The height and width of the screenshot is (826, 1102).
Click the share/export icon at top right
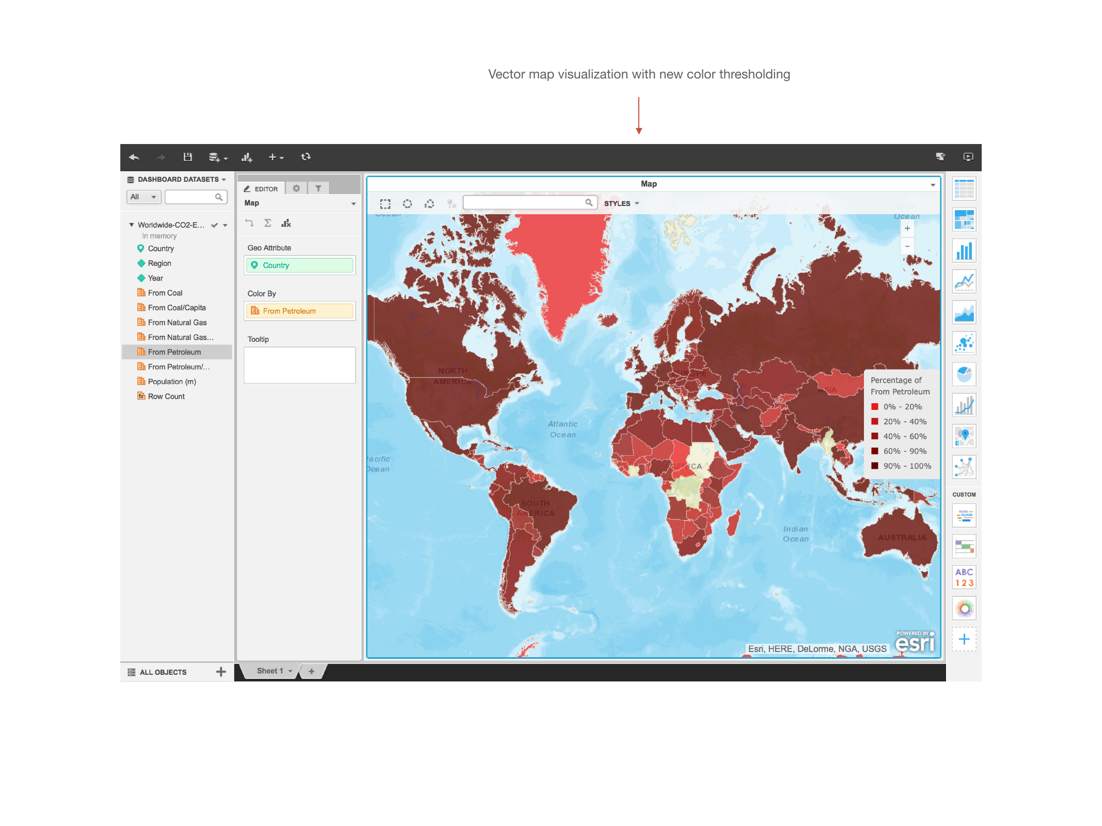tap(940, 157)
